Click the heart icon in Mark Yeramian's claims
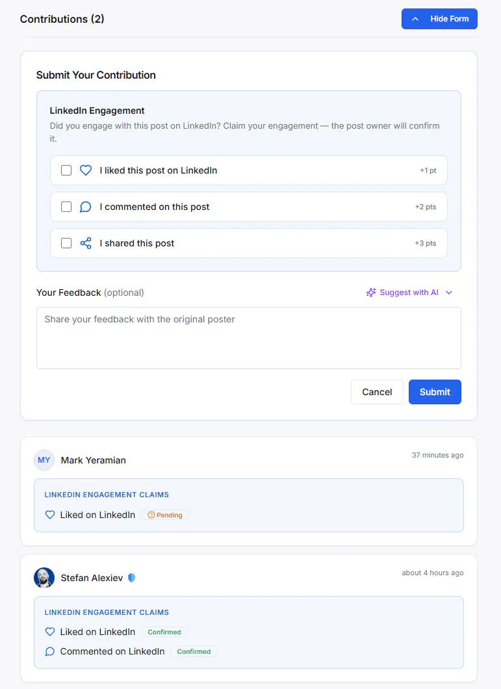501x689 pixels. pos(50,515)
